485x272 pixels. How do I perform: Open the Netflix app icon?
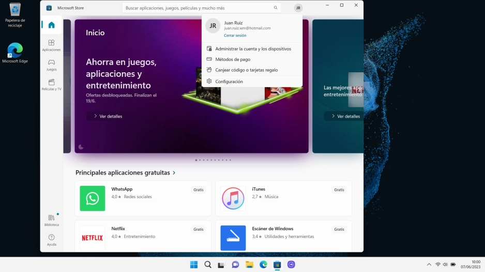tap(93, 238)
